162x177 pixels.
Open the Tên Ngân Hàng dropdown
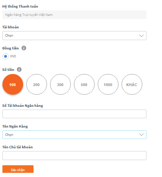pyautogui.click(x=74, y=134)
